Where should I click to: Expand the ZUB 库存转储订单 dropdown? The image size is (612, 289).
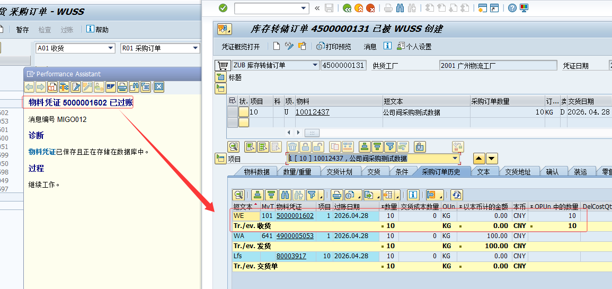coord(315,65)
